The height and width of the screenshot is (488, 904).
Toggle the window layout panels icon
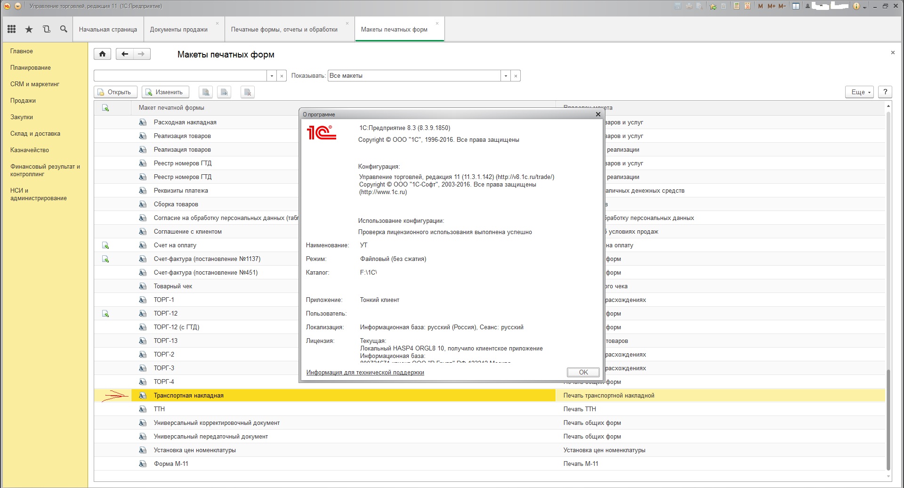(796, 6)
